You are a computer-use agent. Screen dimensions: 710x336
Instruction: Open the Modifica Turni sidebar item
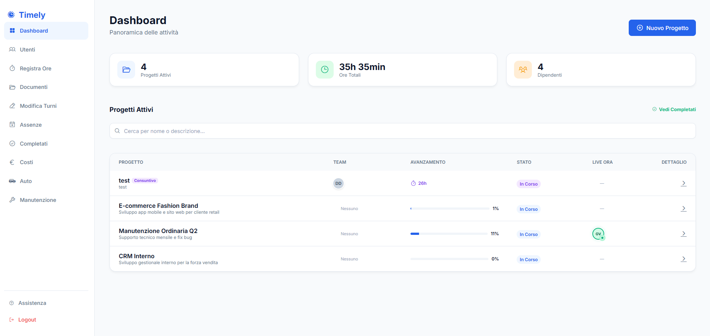(38, 106)
